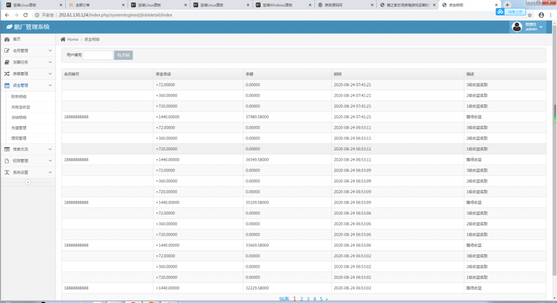
Task: Click the page vertical scrollbar thumb
Action: [554, 111]
